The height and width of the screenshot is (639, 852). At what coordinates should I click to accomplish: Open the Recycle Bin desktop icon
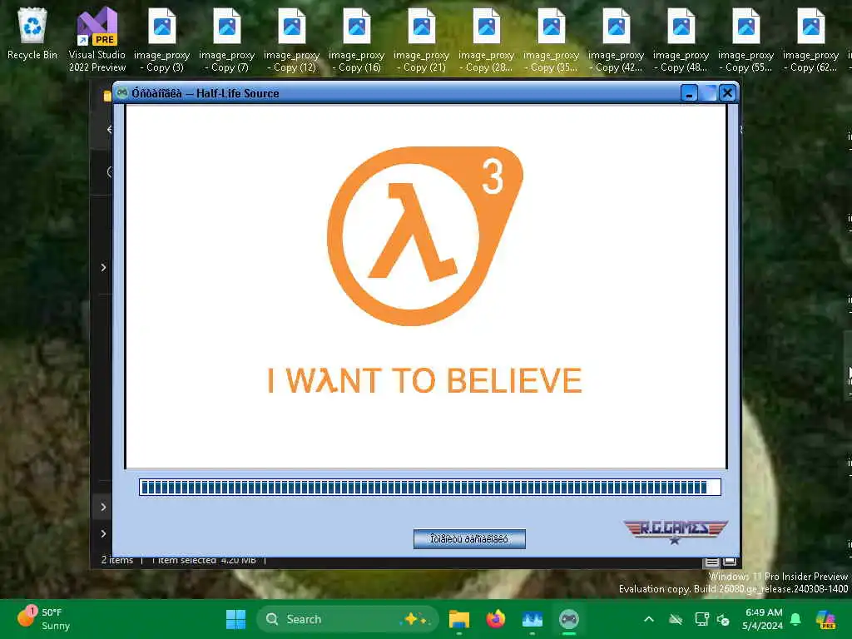(32, 34)
